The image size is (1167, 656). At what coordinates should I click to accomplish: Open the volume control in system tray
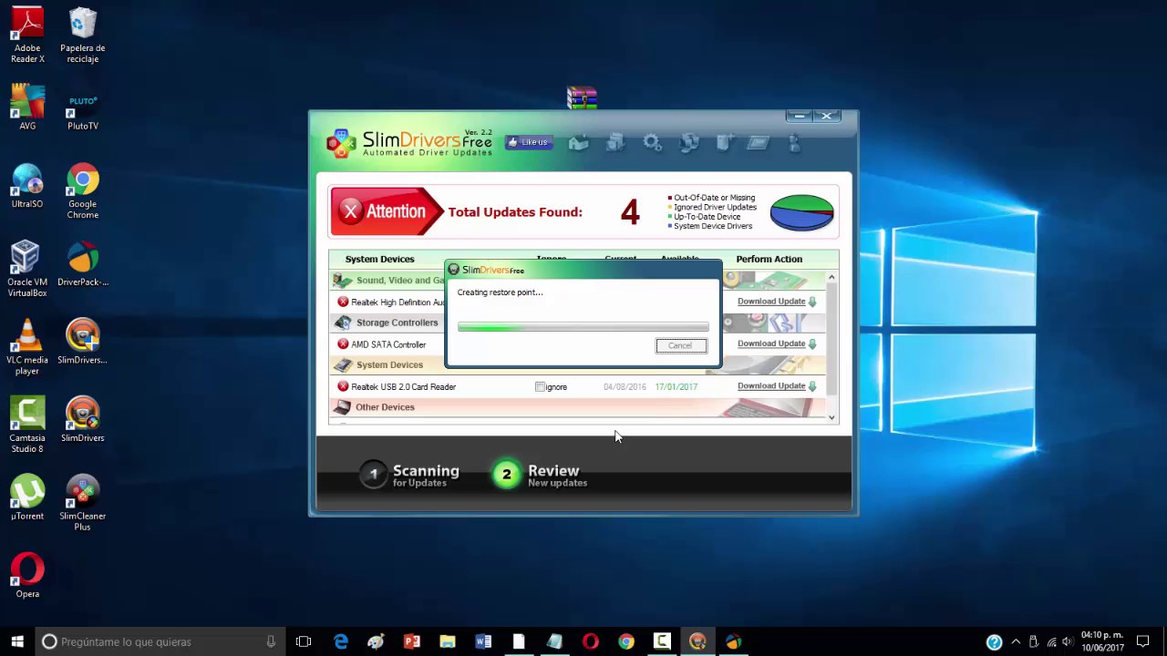(x=1068, y=642)
